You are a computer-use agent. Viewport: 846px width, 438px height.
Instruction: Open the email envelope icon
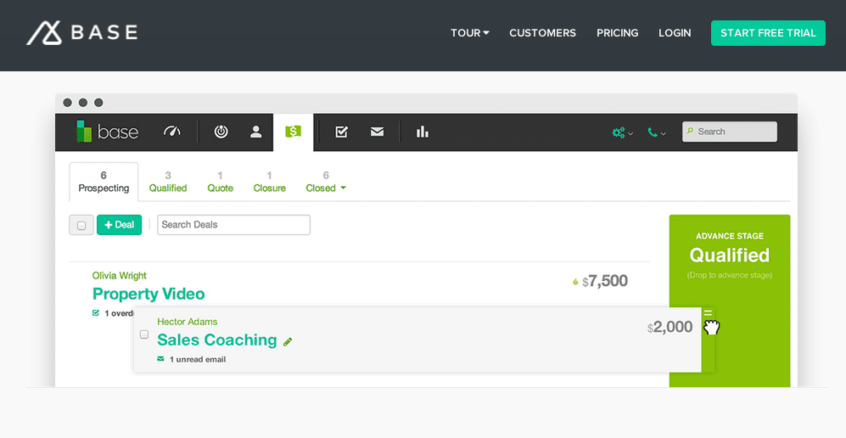(377, 132)
